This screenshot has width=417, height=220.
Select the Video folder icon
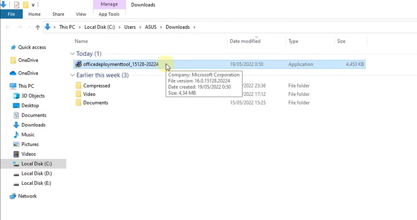78,94
